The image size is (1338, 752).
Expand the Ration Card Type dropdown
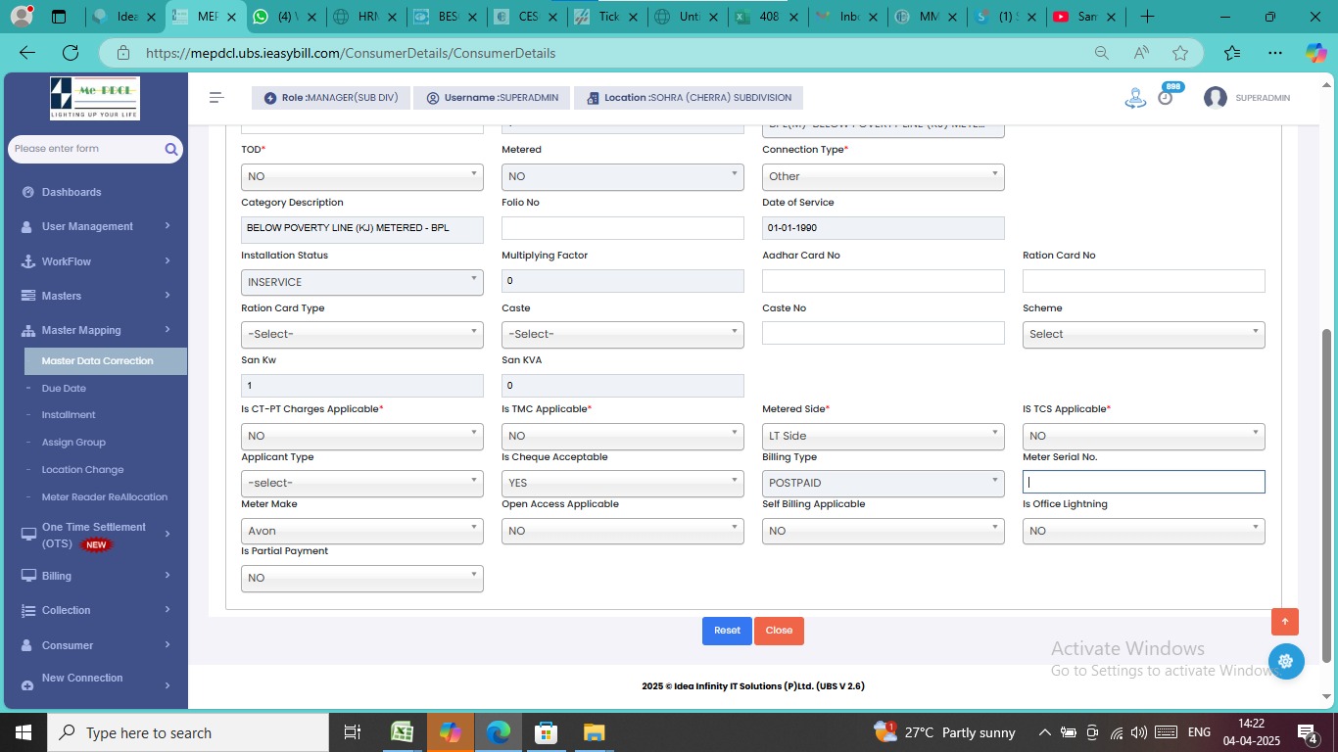point(361,334)
